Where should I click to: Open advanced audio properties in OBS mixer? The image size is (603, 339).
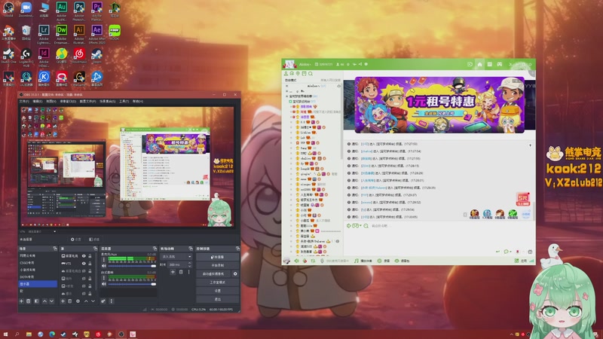pos(103,301)
